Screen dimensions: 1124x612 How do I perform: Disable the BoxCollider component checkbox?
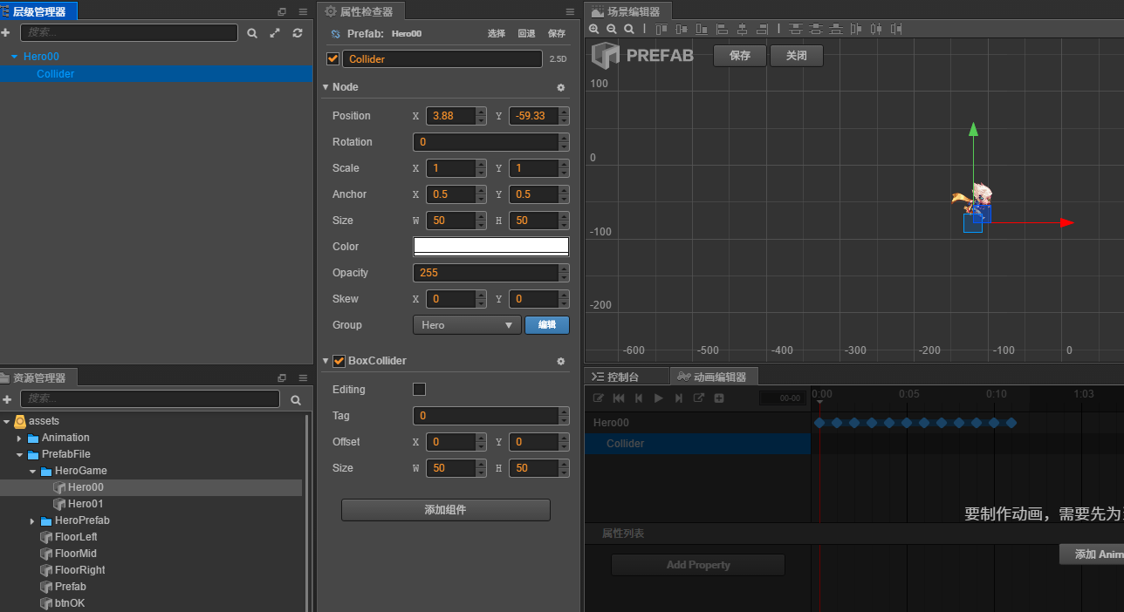click(339, 361)
